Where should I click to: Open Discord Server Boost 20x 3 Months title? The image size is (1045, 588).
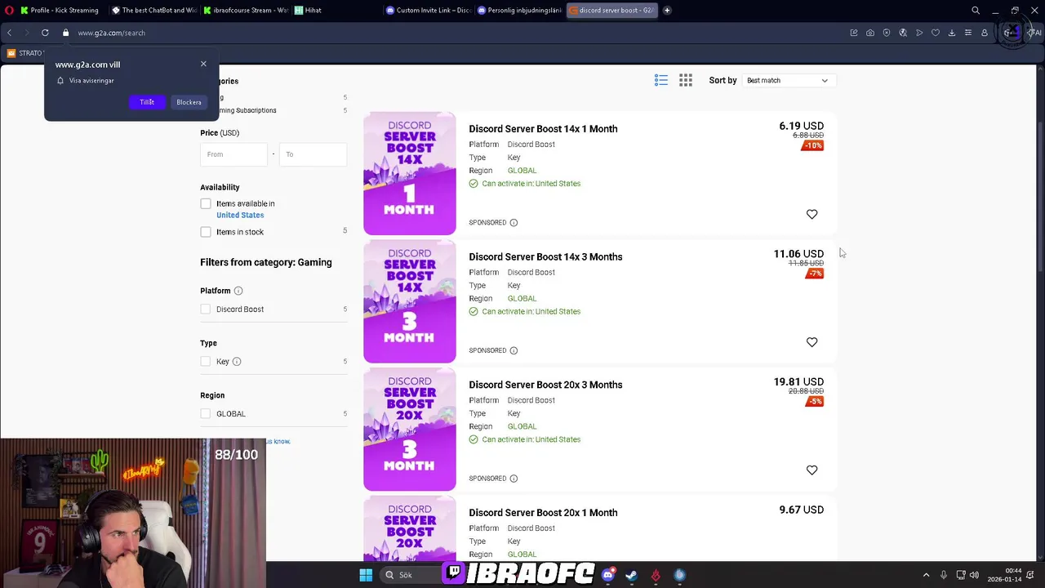coord(545,385)
